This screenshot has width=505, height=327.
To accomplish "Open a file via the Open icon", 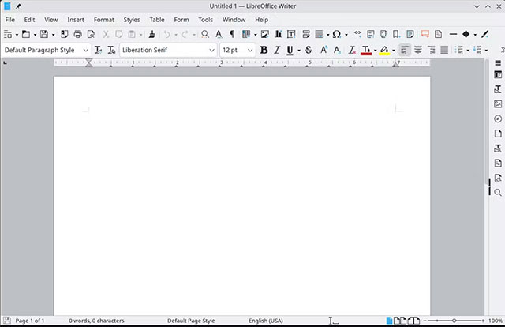I will click(26, 34).
